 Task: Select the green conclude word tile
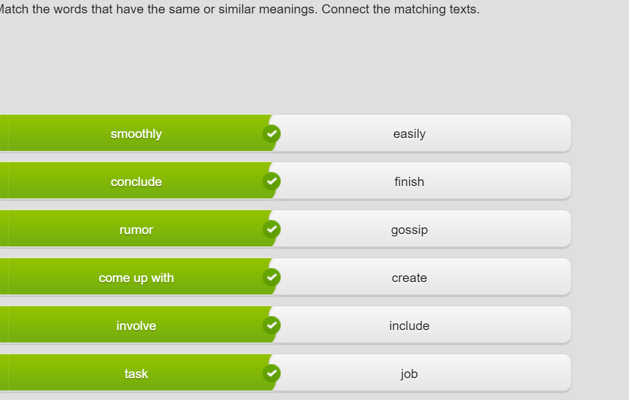[136, 181]
